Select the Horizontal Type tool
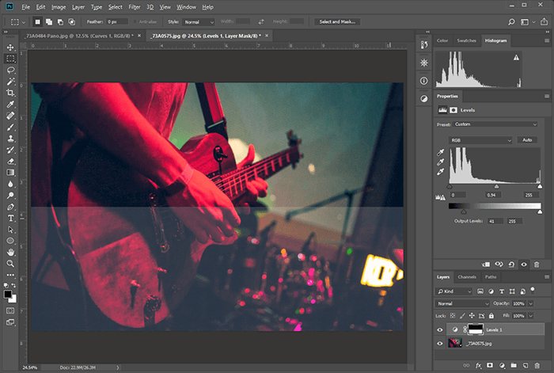This screenshot has height=373, width=554. tap(10, 218)
